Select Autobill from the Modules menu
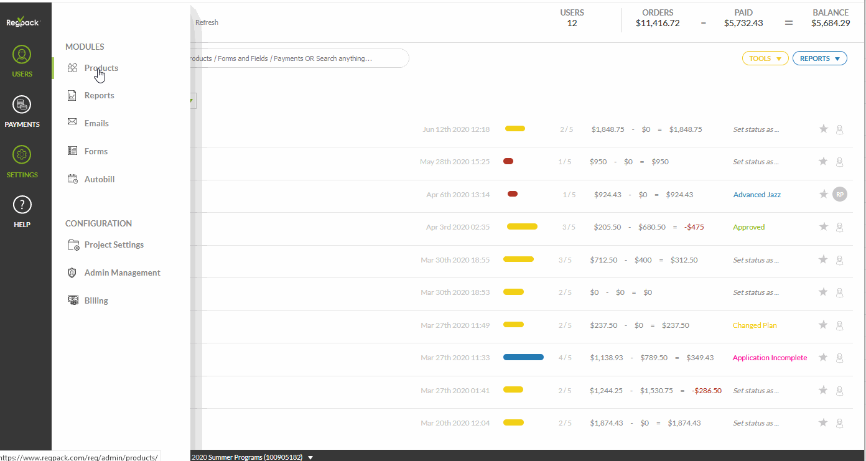Viewport: 866px width, 461px height. pyautogui.click(x=100, y=179)
